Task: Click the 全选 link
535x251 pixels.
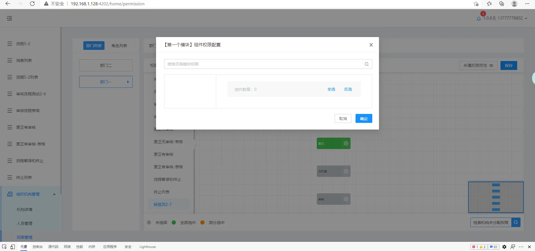Action: tap(331, 89)
